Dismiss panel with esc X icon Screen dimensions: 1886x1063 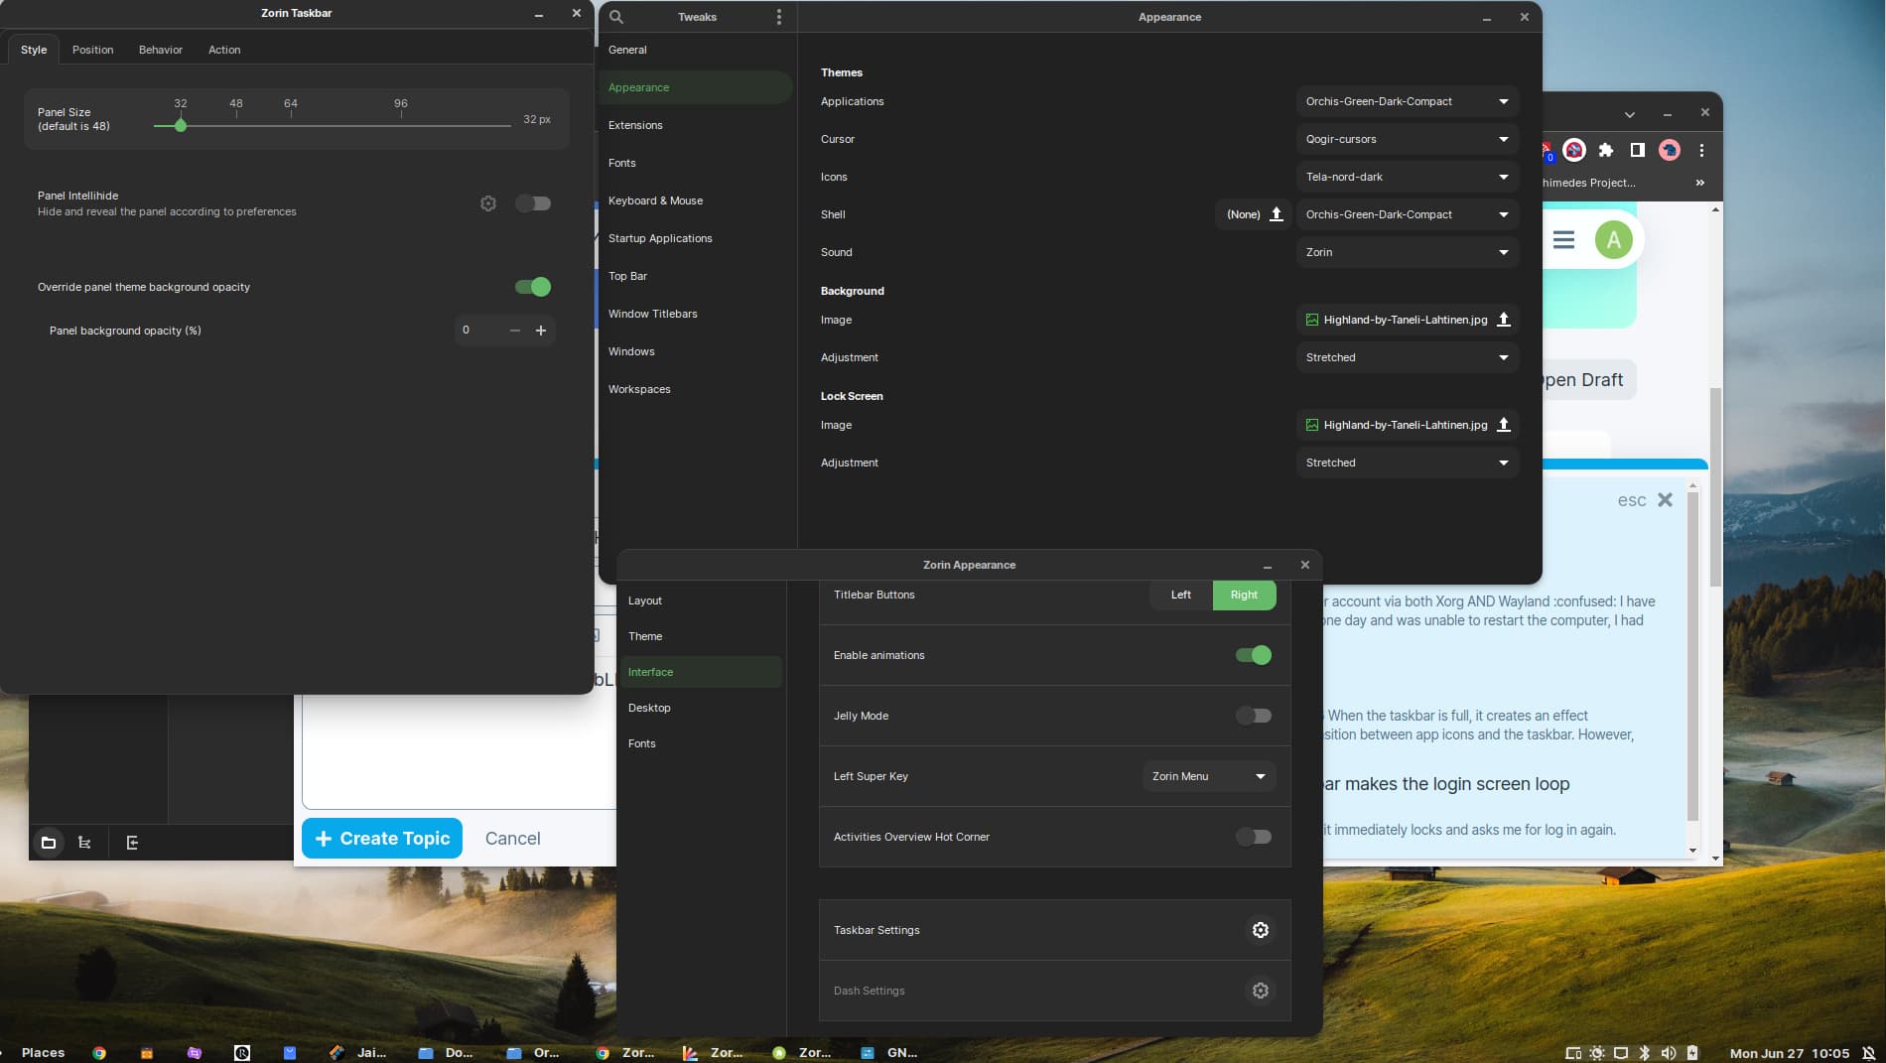1665,500
